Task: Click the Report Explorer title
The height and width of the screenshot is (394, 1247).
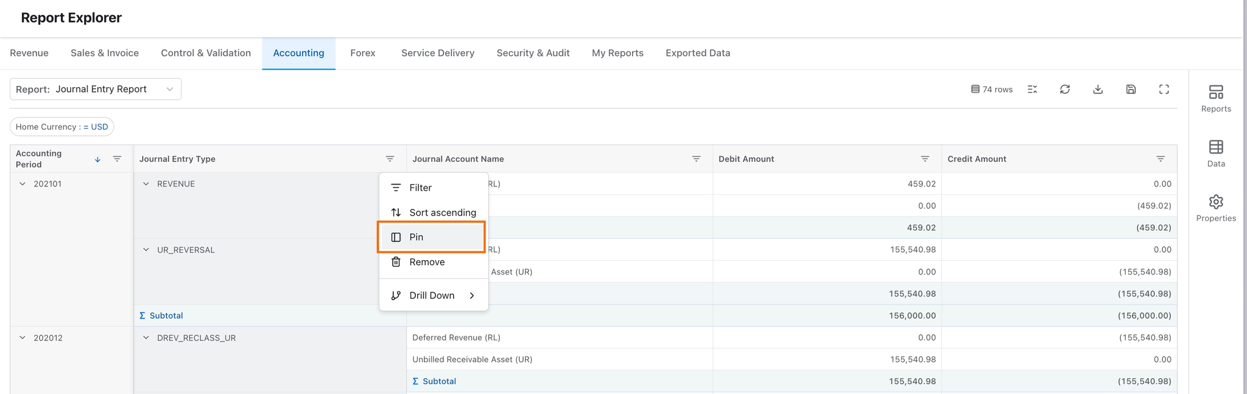Action: [x=71, y=18]
